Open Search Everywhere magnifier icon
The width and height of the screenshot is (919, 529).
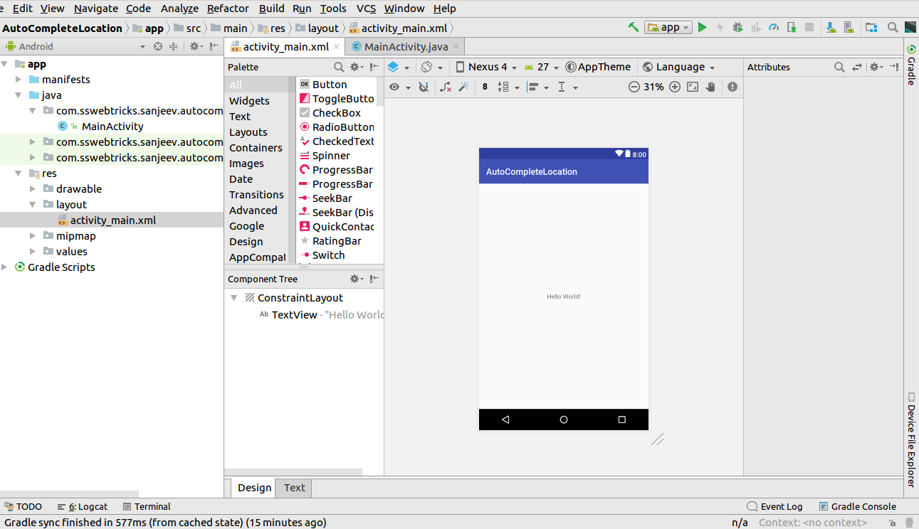pos(893,27)
